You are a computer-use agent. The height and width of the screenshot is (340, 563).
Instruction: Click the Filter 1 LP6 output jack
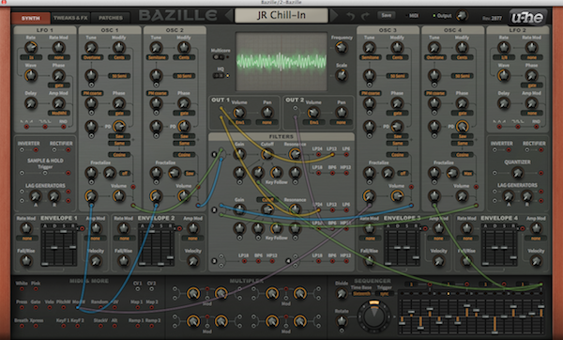point(346,155)
